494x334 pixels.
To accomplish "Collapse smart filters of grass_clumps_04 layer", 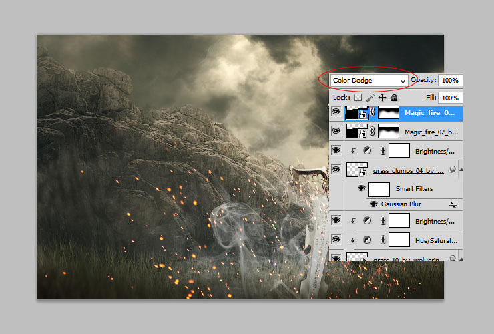I will point(461,170).
